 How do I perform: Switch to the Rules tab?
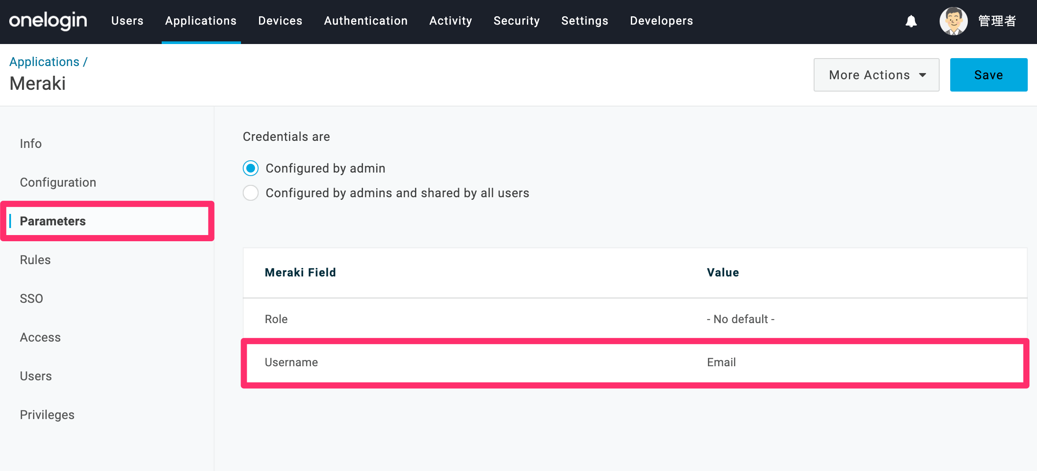click(35, 260)
